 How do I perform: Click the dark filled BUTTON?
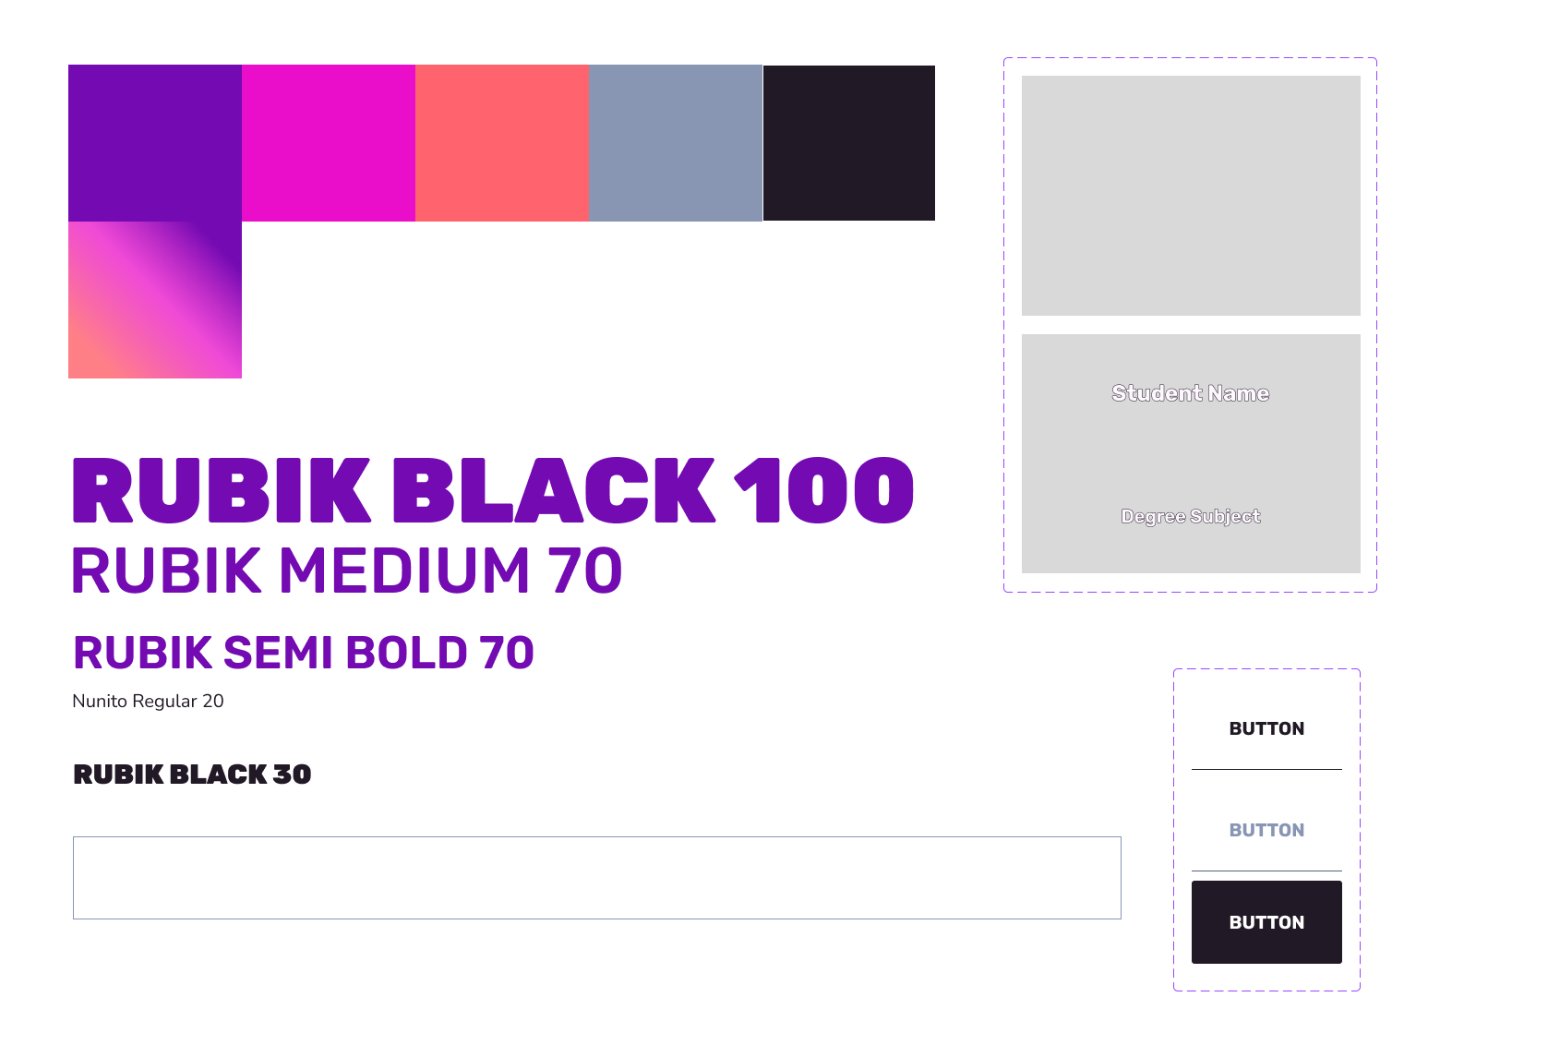[1266, 922]
